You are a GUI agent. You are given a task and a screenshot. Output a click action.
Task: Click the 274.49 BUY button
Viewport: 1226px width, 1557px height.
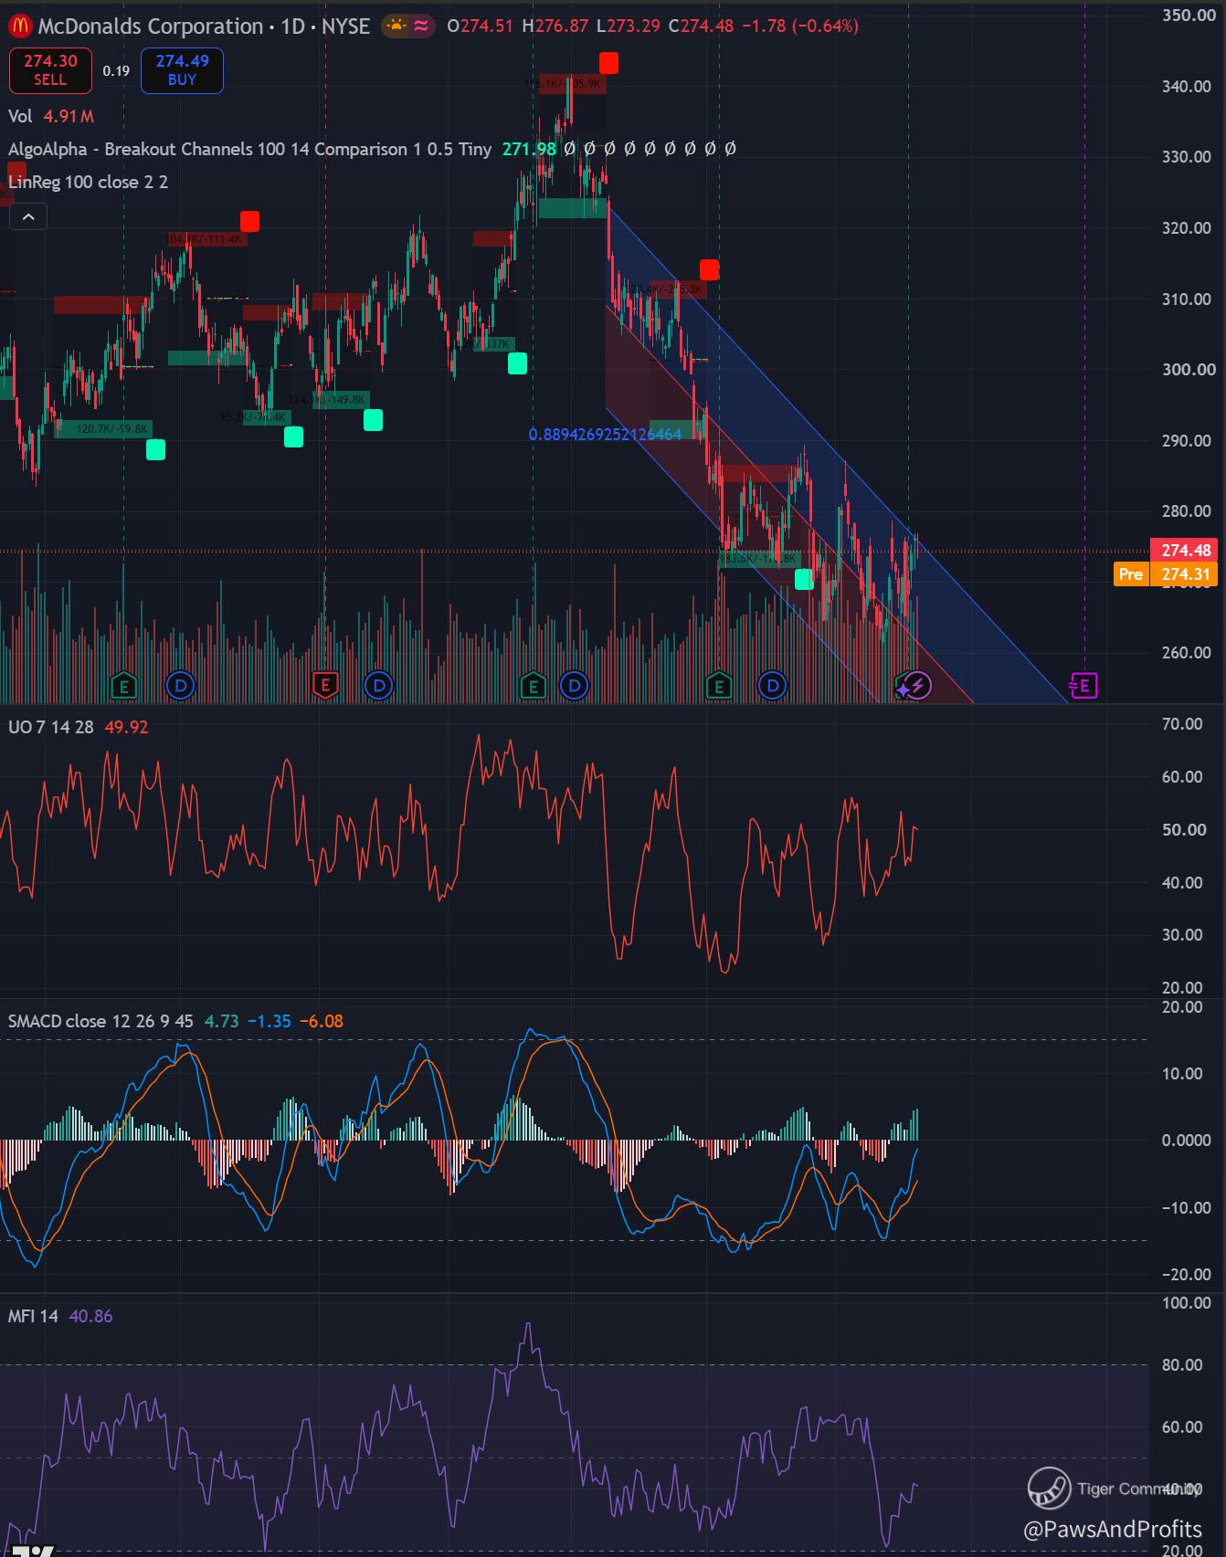182,70
